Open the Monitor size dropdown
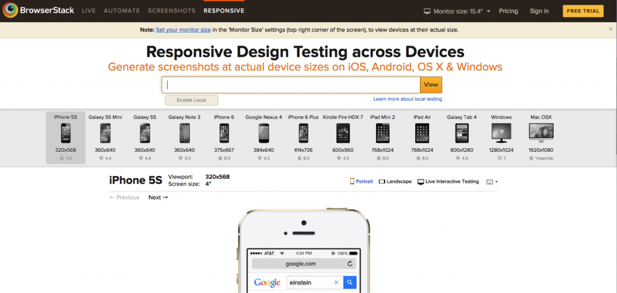The image size is (617, 293). pyautogui.click(x=457, y=11)
